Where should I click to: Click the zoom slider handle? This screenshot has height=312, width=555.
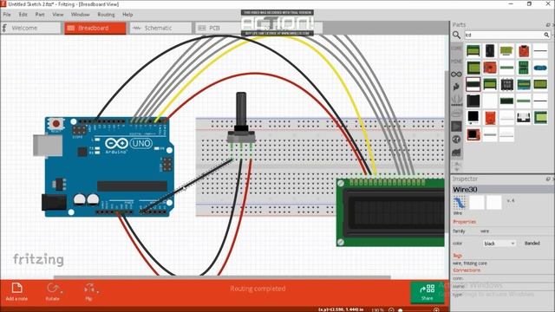click(401, 310)
